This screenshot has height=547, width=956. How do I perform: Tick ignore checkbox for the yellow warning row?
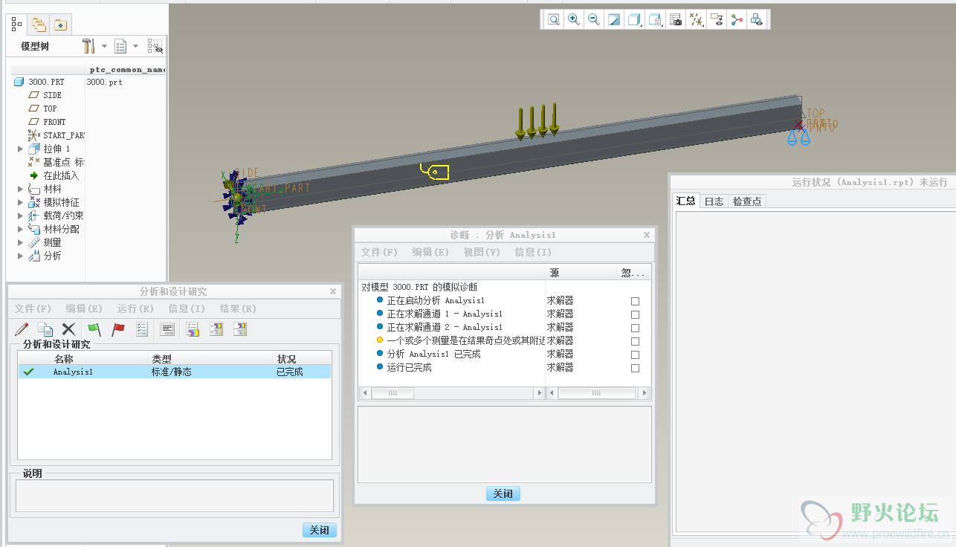tap(635, 341)
